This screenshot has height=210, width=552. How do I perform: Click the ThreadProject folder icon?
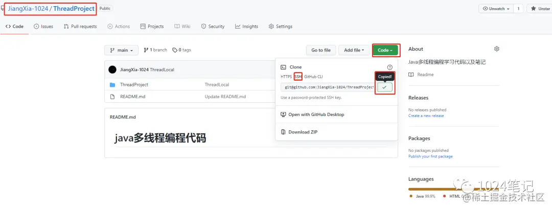[112, 85]
